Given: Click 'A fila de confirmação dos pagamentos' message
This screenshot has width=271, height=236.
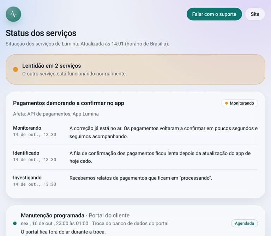Looking at the screenshot, I should [x=160, y=157].
